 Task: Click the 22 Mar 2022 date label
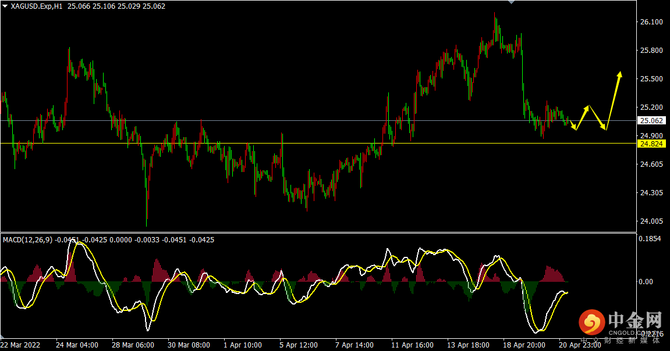click(20, 345)
